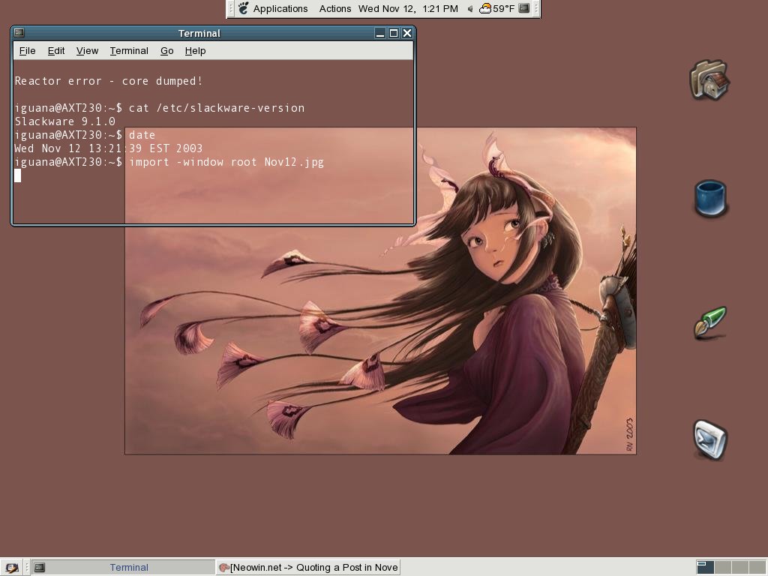768x576 pixels.
Task: Click the terminal monitor desktop icon
Action: coord(711,439)
